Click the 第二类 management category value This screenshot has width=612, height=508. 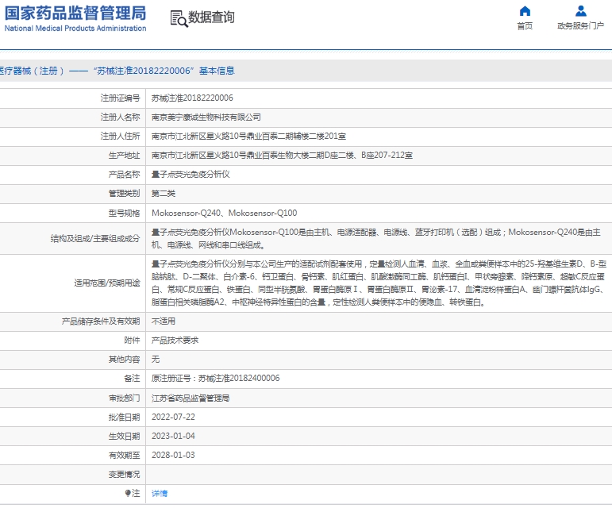tap(164, 194)
